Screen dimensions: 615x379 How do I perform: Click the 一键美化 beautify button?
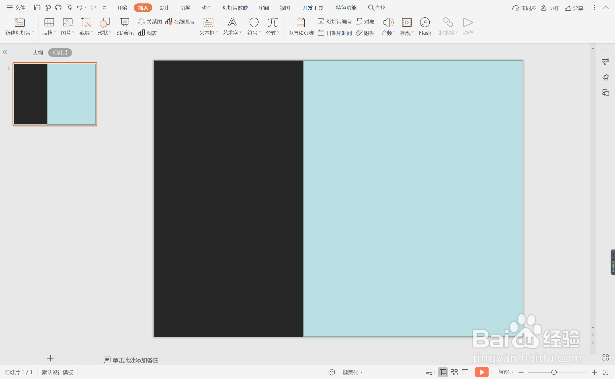pos(346,372)
